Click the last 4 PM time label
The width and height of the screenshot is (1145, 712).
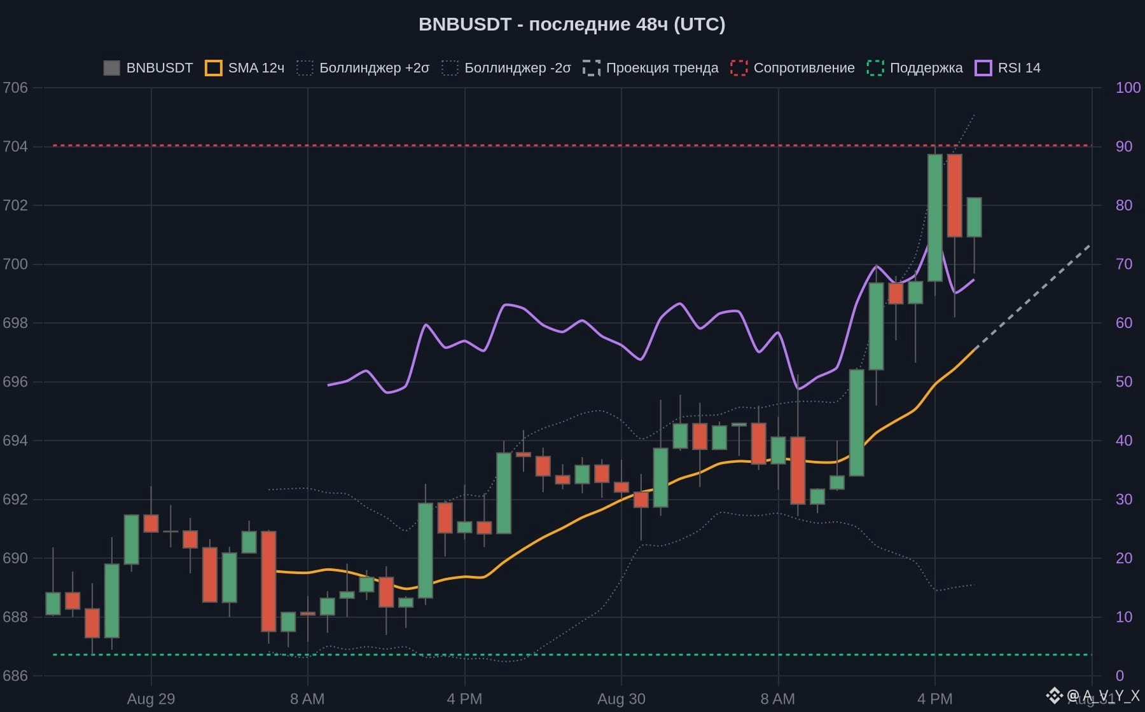934,699
